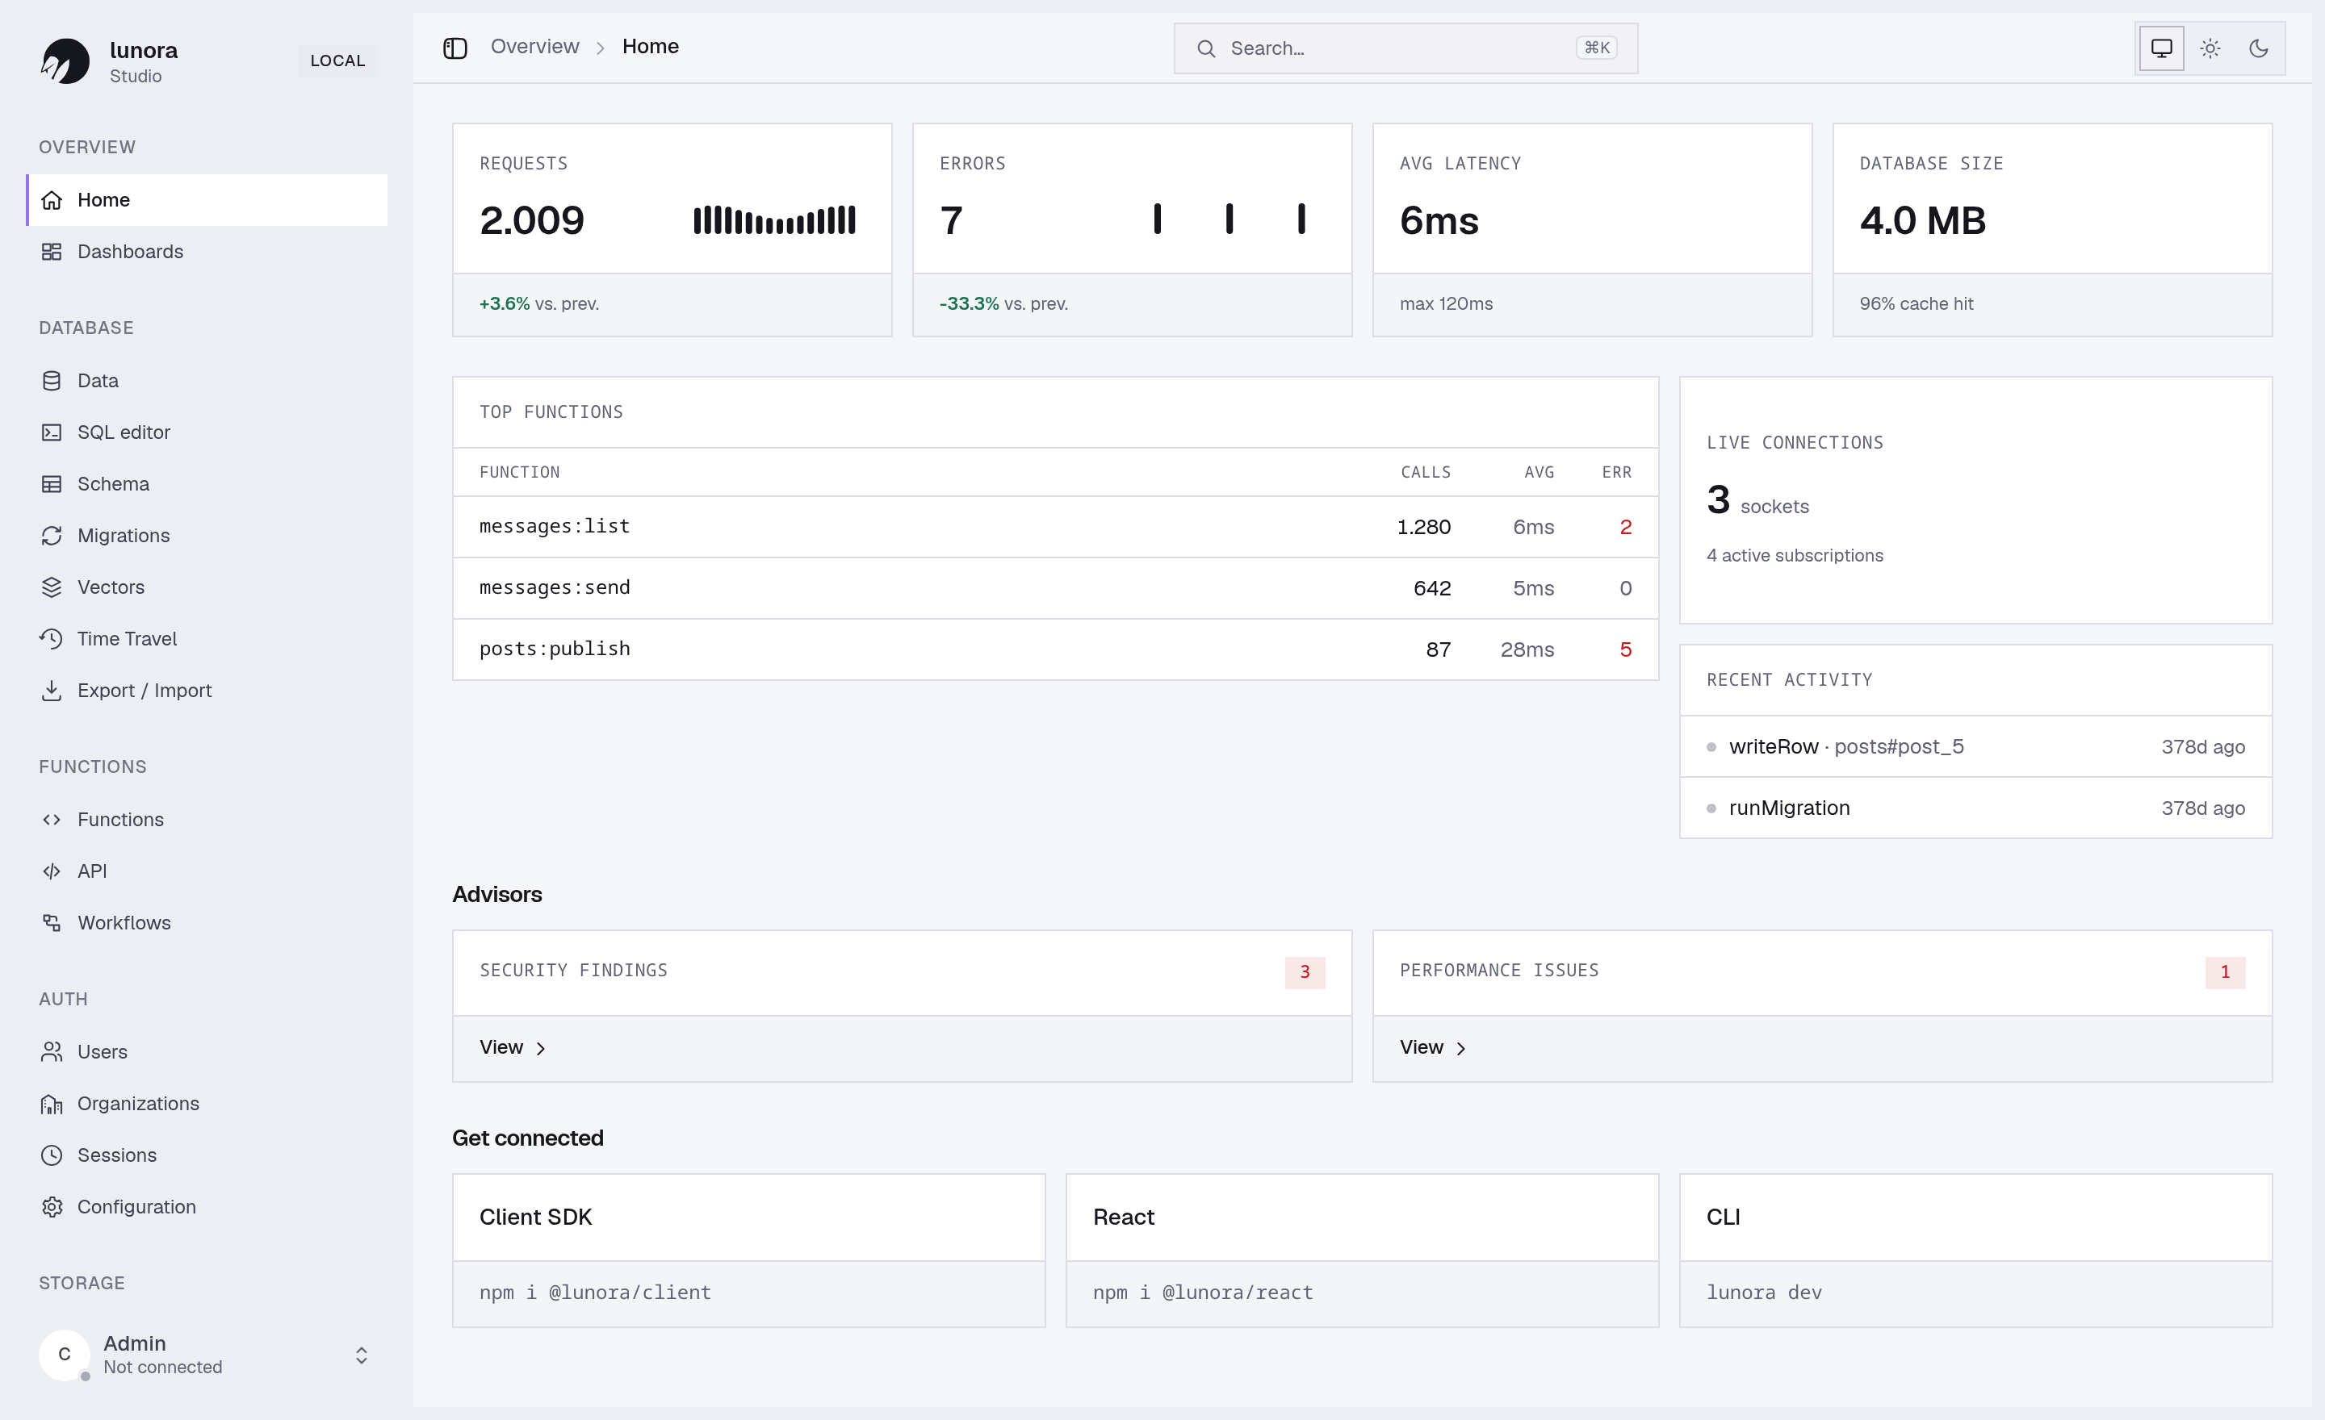Open Export / Import page
The height and width of the screenshot is (1420, 2325).
click(x=207, y=690)
